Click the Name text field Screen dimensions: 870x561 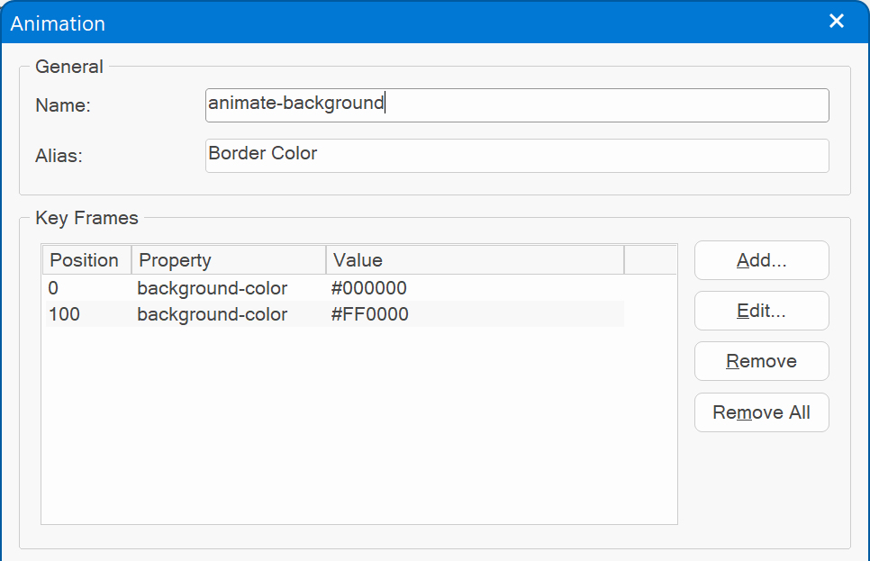point(516,104)
